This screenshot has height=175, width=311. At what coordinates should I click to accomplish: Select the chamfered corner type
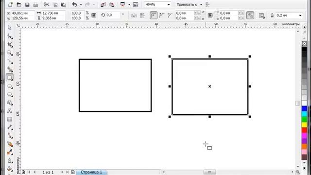(x=170, y=15)
